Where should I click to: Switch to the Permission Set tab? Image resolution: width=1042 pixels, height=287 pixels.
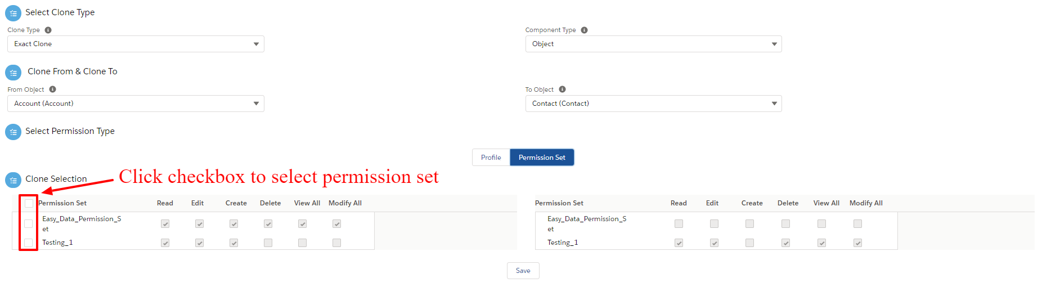542,158
